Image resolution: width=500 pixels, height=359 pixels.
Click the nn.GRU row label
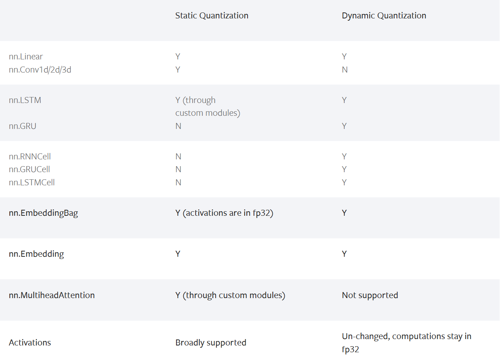tap(23, 126)
